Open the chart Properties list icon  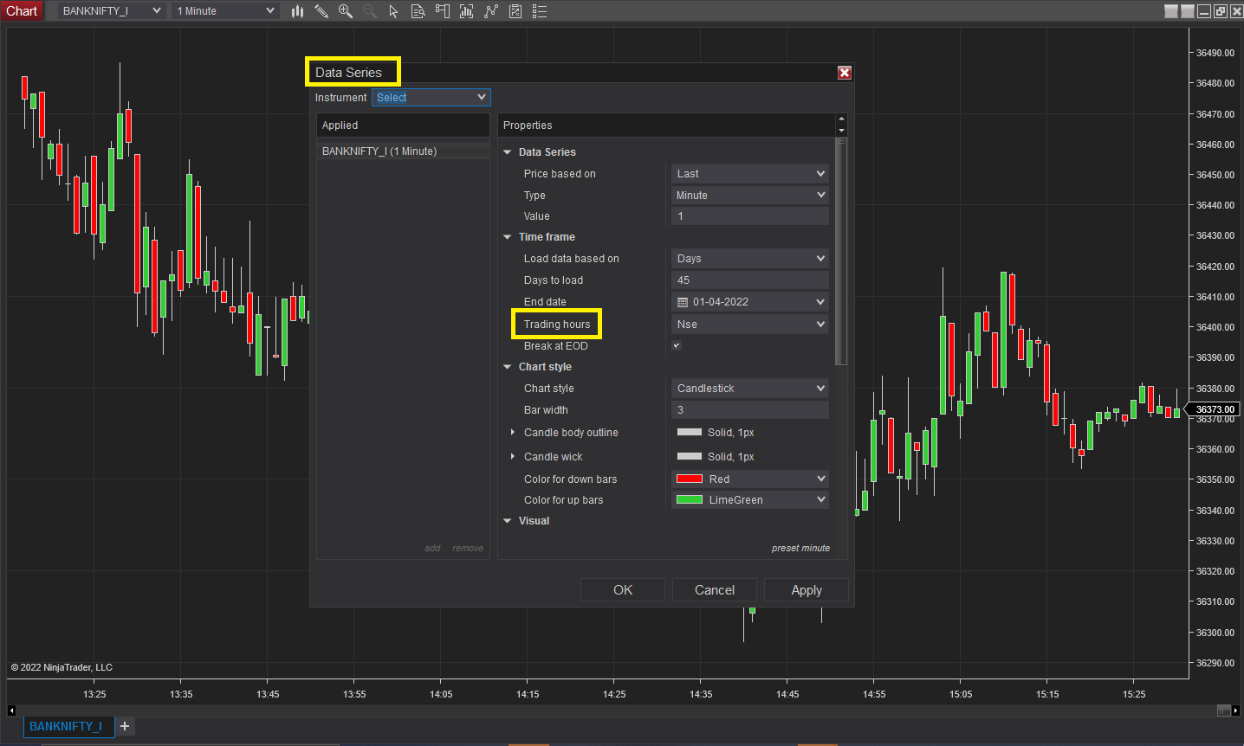(540, 11)
